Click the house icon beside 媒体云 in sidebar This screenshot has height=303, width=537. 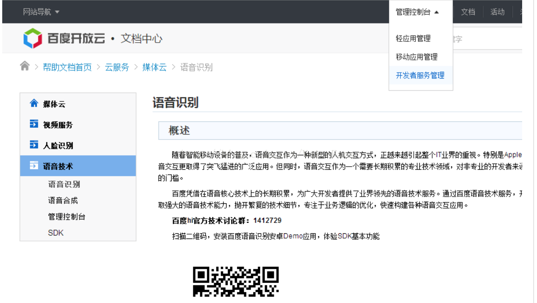34,103
